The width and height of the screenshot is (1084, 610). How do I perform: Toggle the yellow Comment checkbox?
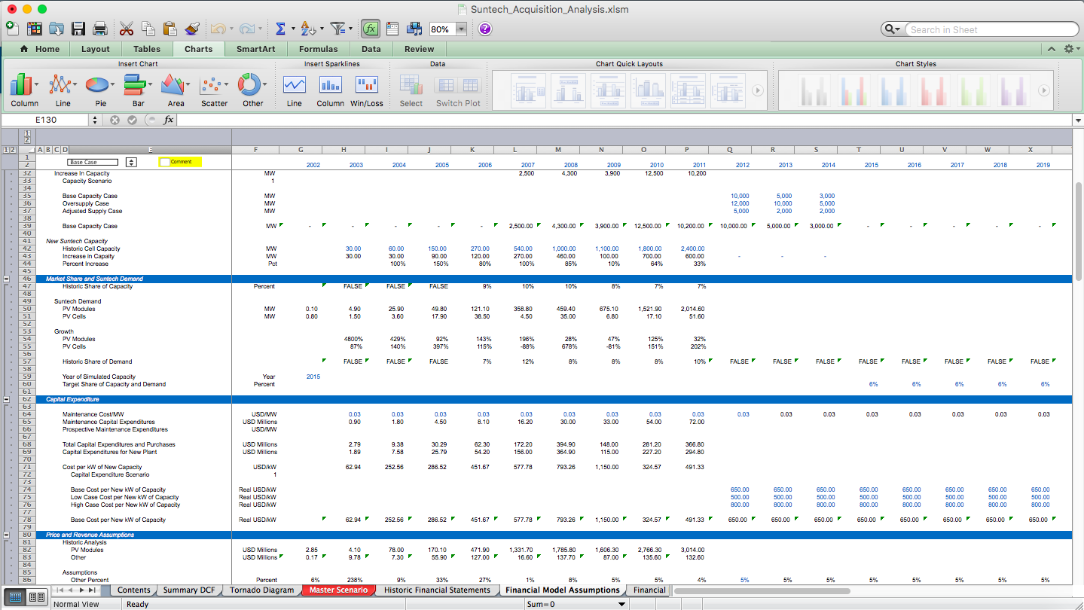click(x=165, y=162)
